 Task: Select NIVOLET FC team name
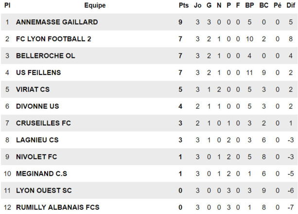36,157
